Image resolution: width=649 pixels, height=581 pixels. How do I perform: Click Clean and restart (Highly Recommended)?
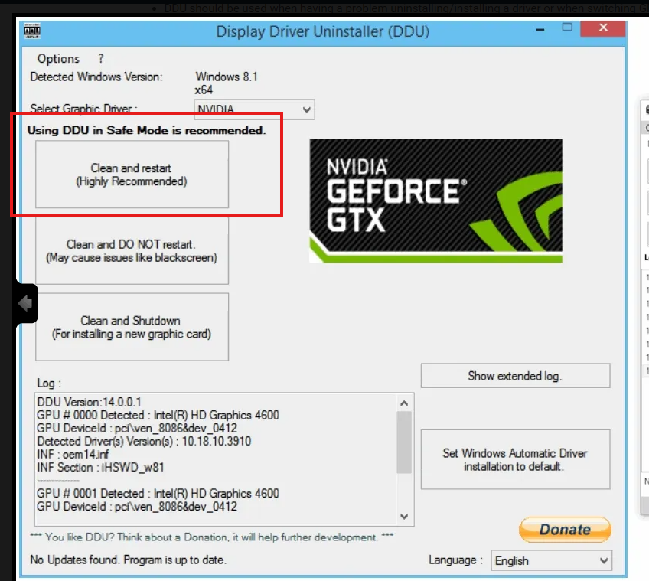pyautogui.click(x=132, y=175)
